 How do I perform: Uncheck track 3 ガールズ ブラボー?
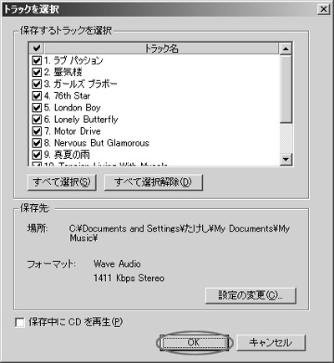pyautogui.click(x=37, y=84)
